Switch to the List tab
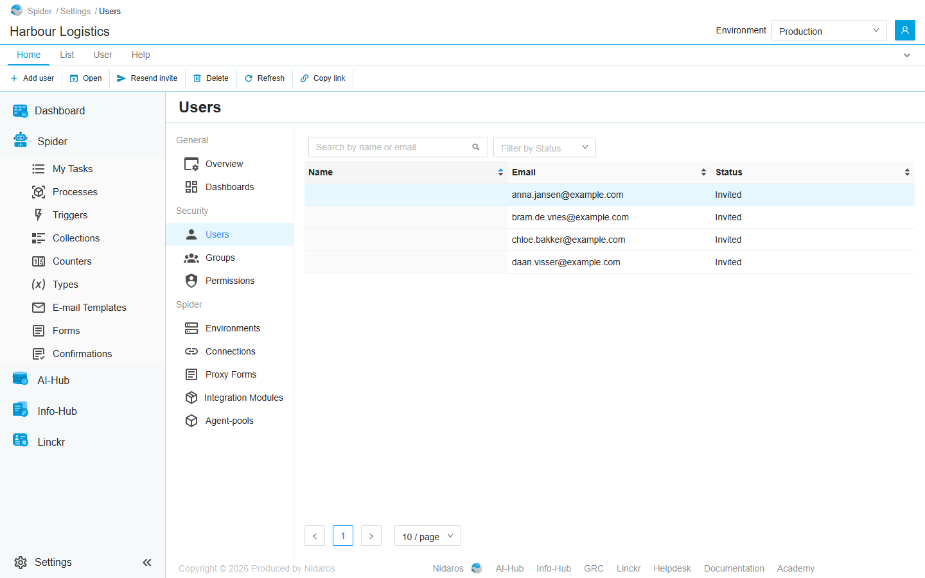Viewport: 925px width, 578px height. 67,55
